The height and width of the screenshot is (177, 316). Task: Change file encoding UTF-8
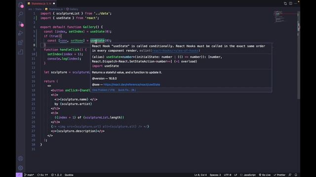228,175
